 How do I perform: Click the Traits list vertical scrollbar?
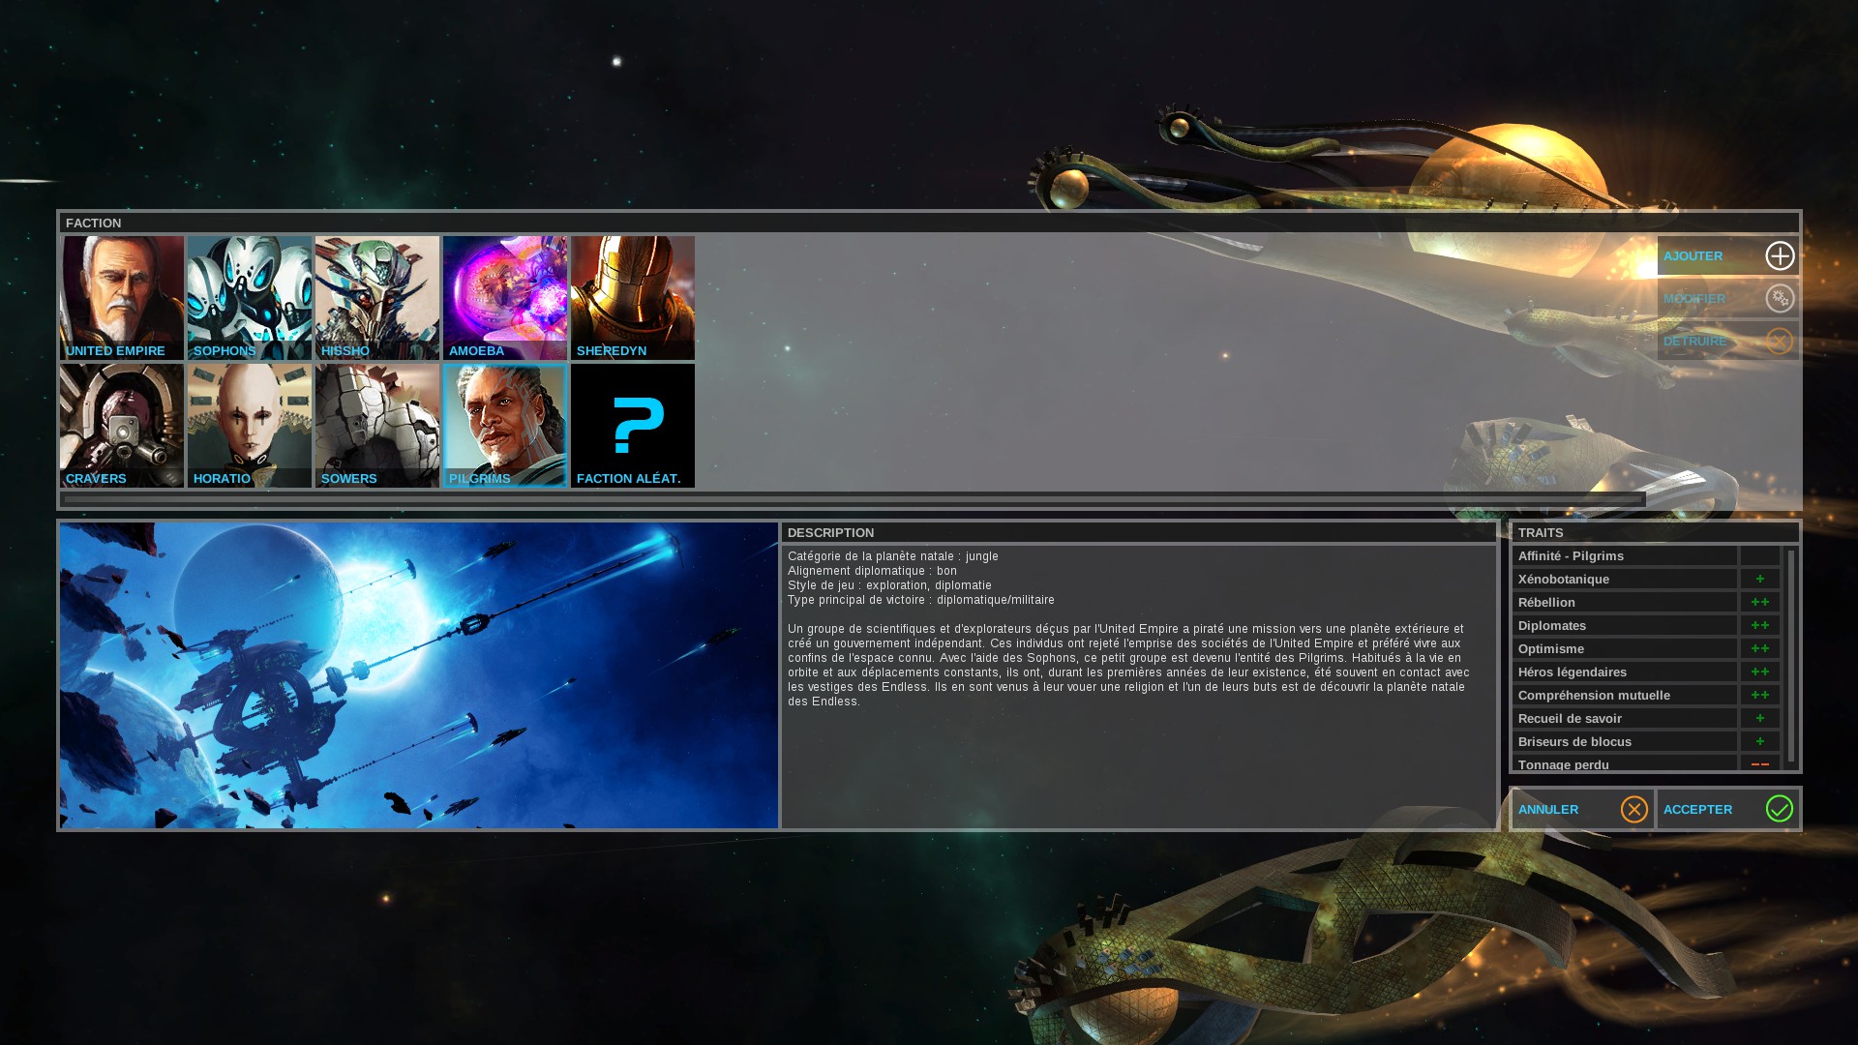tap(1791, 655)
